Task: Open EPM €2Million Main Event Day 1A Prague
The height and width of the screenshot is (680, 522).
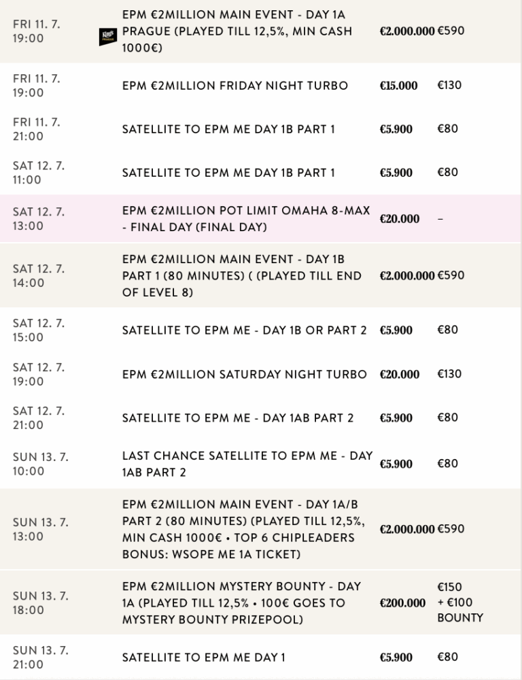Action: (x=237, y=31)
